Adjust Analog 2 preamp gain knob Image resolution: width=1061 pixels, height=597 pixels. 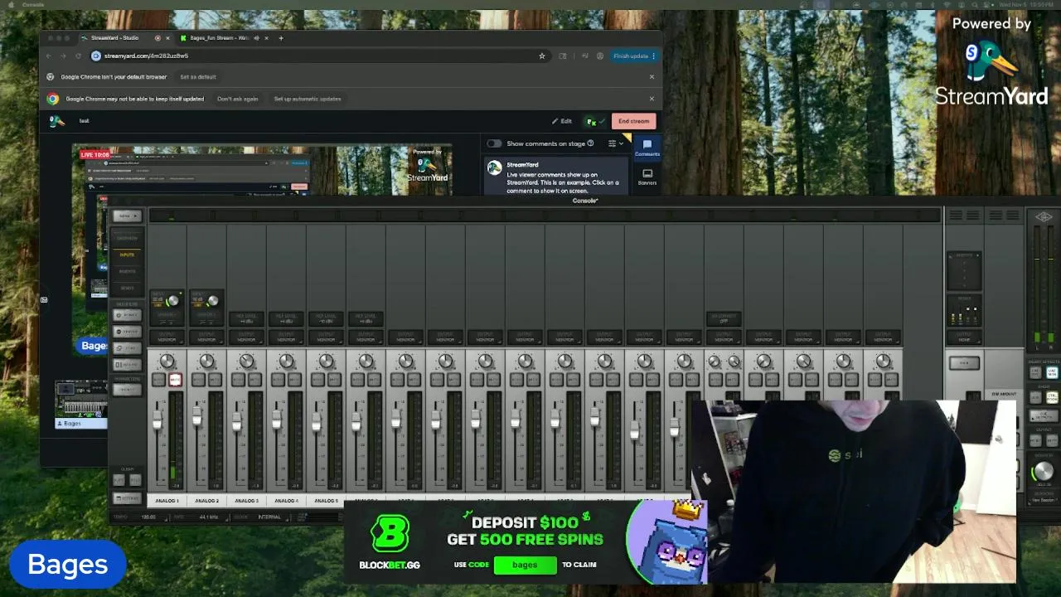[x=213, y=300]
